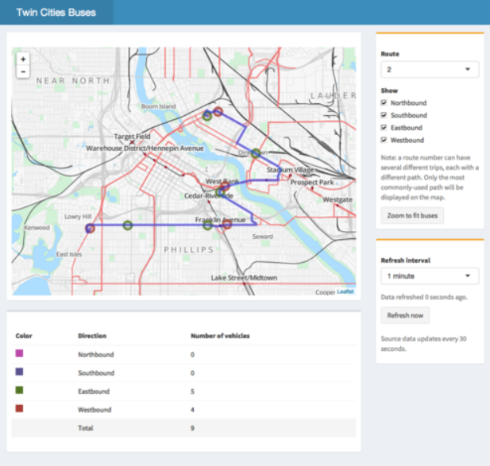Select green bus marker below Boom Island
This screenshot has height=466, width=490.
pos(206,115)
